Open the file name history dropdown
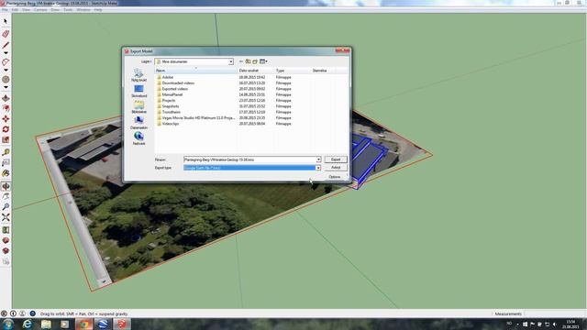This screenshot has height=330, width=587. (318, 159)
